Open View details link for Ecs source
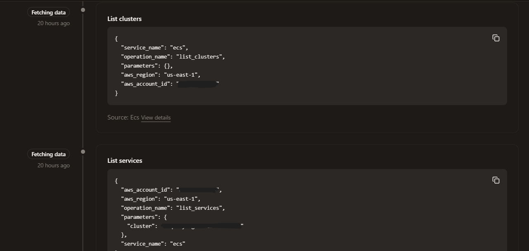Screen dimensions: 529x251 (156, 117)
